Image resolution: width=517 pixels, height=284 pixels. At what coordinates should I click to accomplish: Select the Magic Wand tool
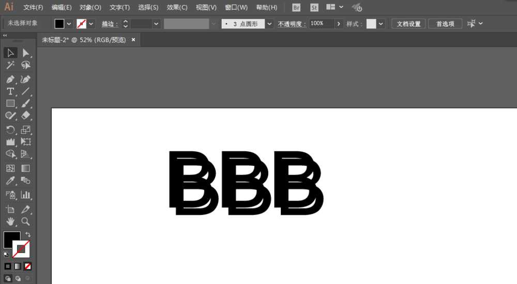[x=10, y=66]
